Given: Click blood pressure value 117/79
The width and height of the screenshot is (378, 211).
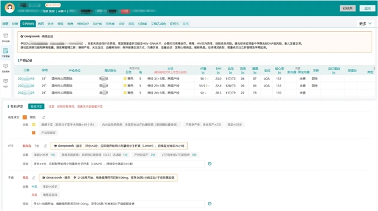Looking at the screenshot, I should tap(230, 93).
